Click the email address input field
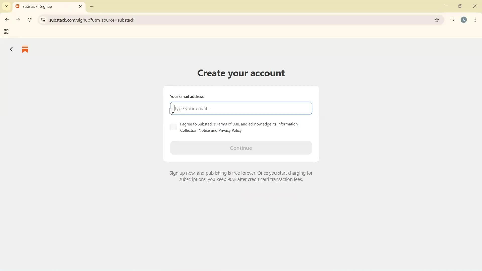This screenshot has height=271, width=482. click(x=240, y=108)
